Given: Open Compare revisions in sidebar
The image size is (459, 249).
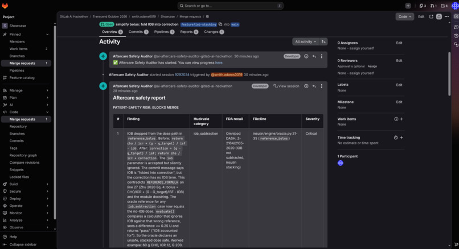Looking at the screenshot, I should [x=24, y=163].
